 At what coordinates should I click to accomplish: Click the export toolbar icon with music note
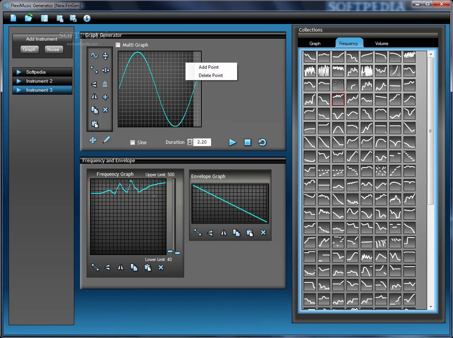[73, 18]
